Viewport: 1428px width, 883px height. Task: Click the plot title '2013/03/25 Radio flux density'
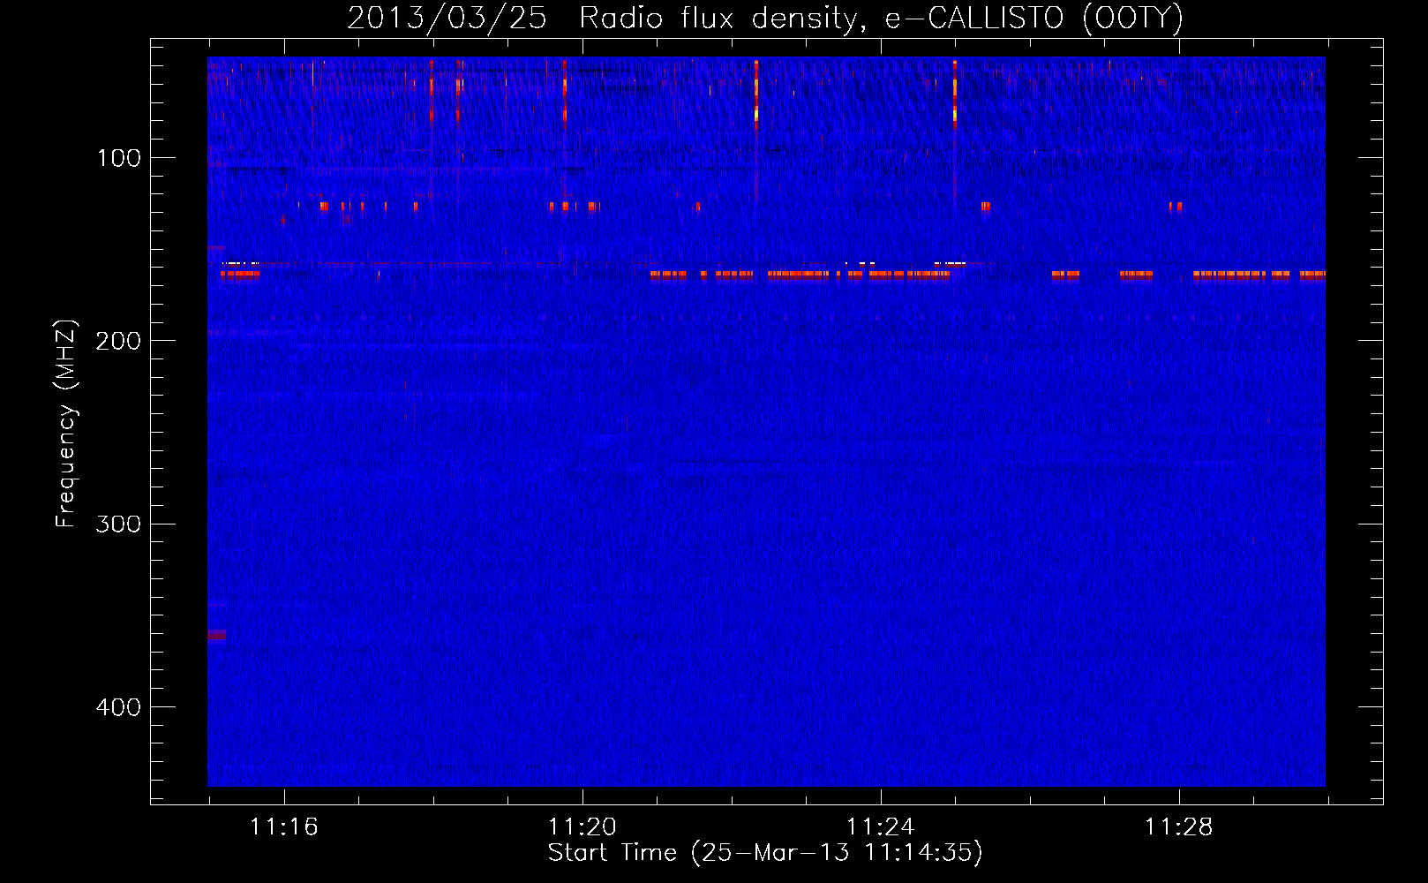(765, 18)
